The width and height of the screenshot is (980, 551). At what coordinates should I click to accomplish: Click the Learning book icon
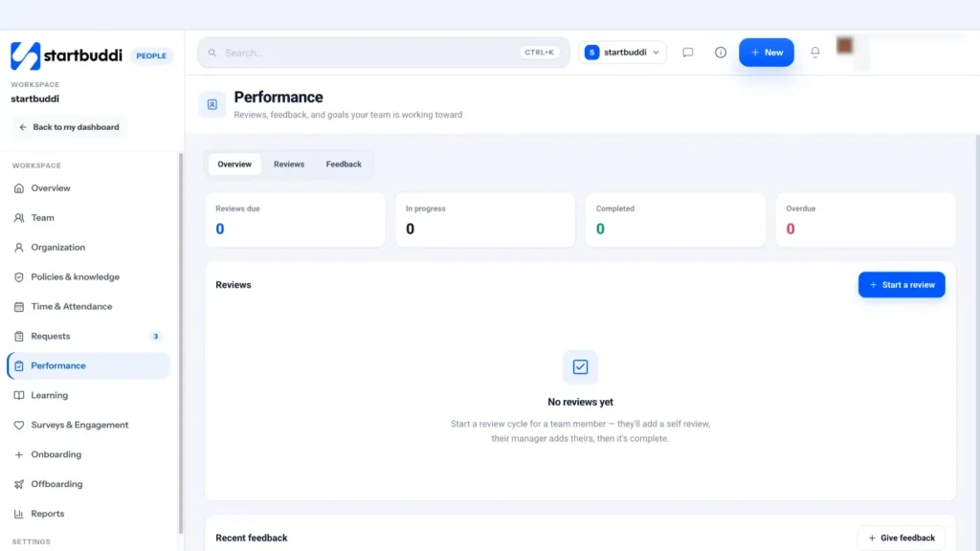tap(19, 395)
